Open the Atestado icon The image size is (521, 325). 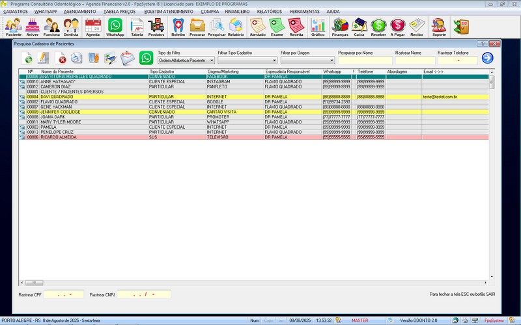click(x=257, y=26)
